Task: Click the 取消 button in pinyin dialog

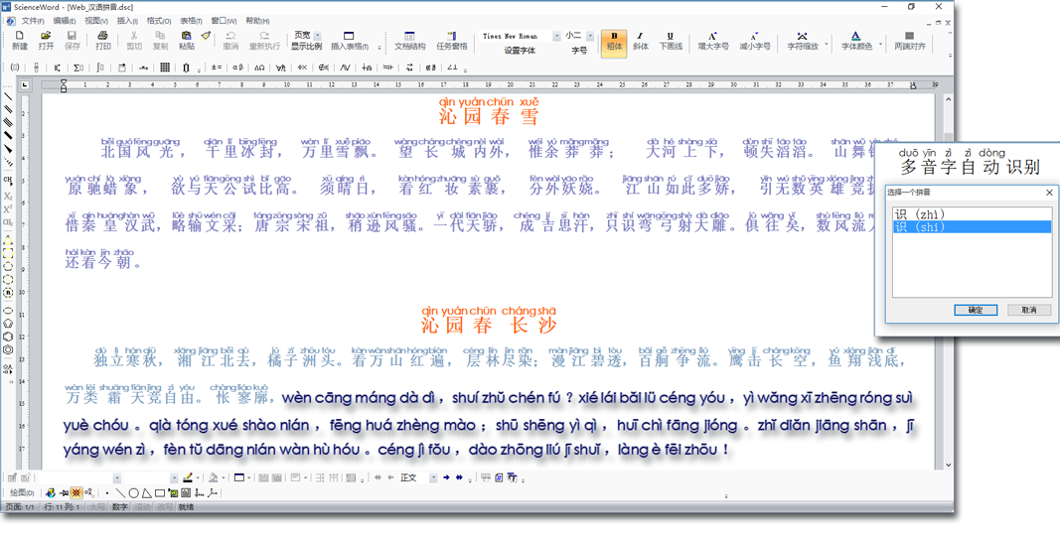Action: pos(1028,310)
